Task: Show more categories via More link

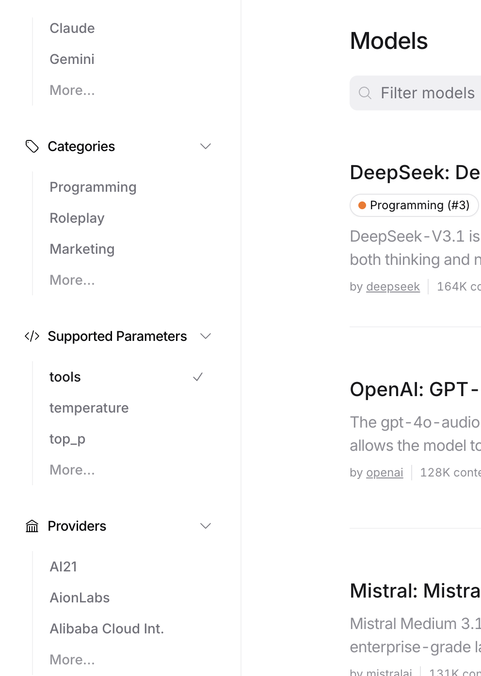Action: pos(72,280)
